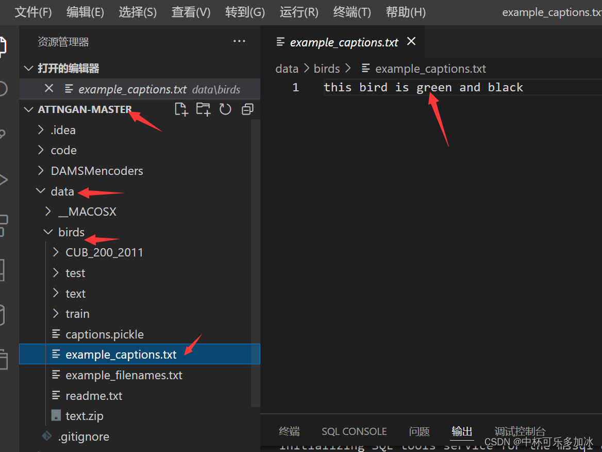Select example_captions.txt in file tree
602x452 pixels.
(x=139, y=354)
